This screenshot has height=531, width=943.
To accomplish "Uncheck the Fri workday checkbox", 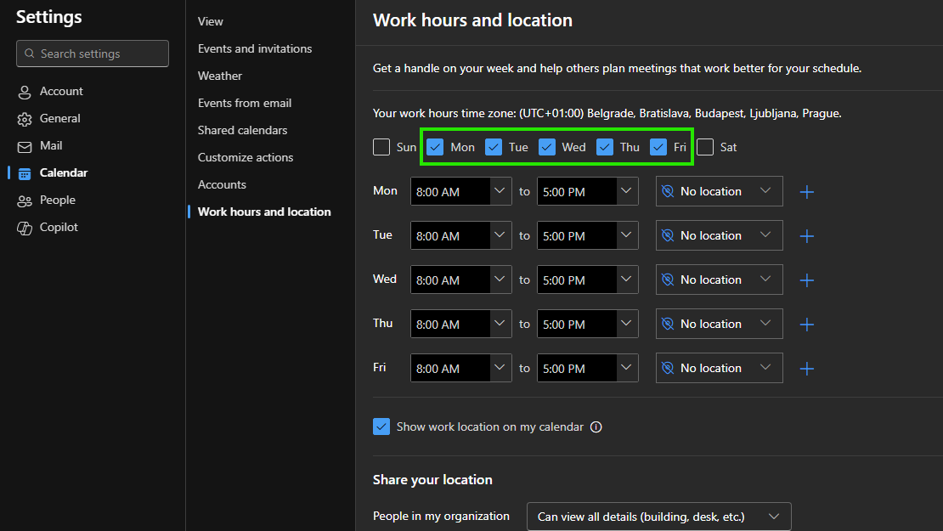I will point(658,147).
